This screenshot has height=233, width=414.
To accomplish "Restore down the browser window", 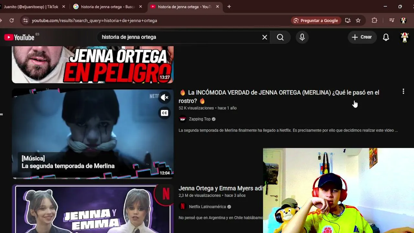I will click(400, 6).
